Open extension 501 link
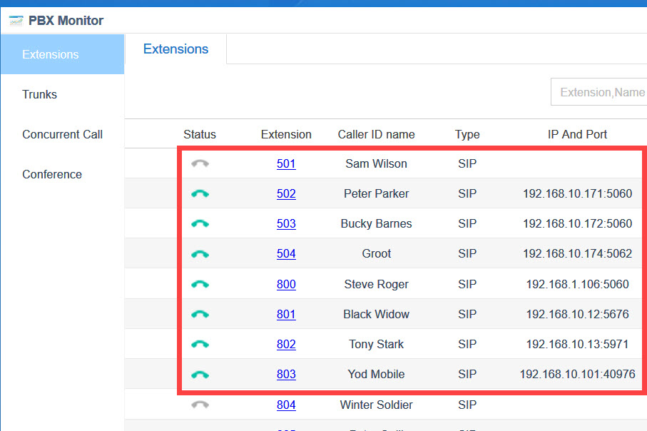647x431 pixels. tap(286, 163)
